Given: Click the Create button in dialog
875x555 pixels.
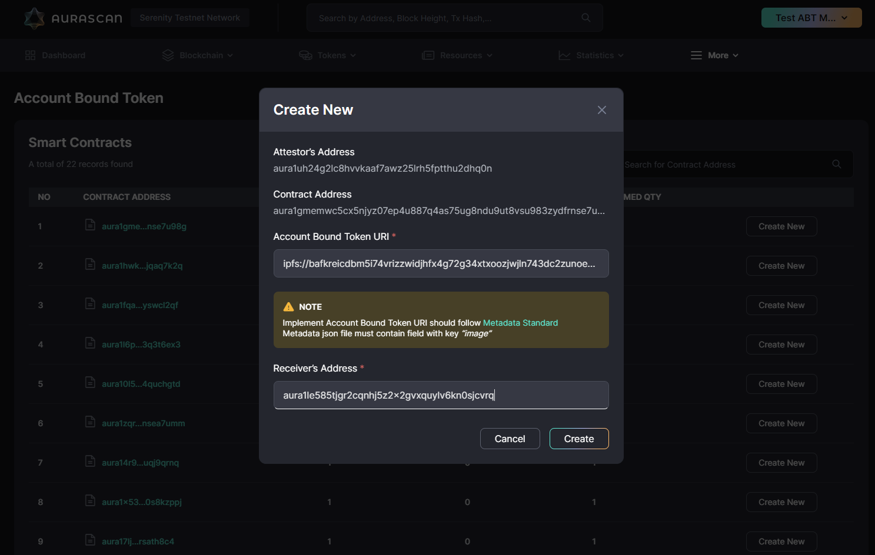Looking at the screenshot, I should (x=579, y=439).
